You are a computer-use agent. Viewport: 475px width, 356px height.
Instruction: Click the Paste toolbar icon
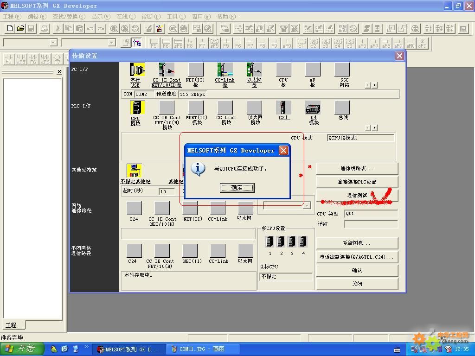(x=79, y=28)
